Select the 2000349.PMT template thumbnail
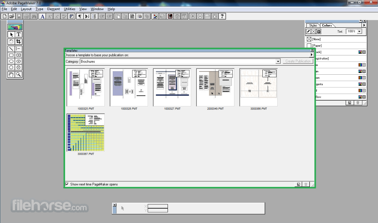The width and height of the screenshot is (378, 223). pos(215,87)
